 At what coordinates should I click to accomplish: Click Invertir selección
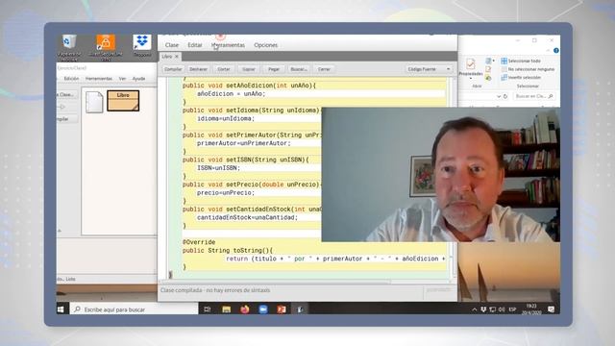click(x=522, y=77)
